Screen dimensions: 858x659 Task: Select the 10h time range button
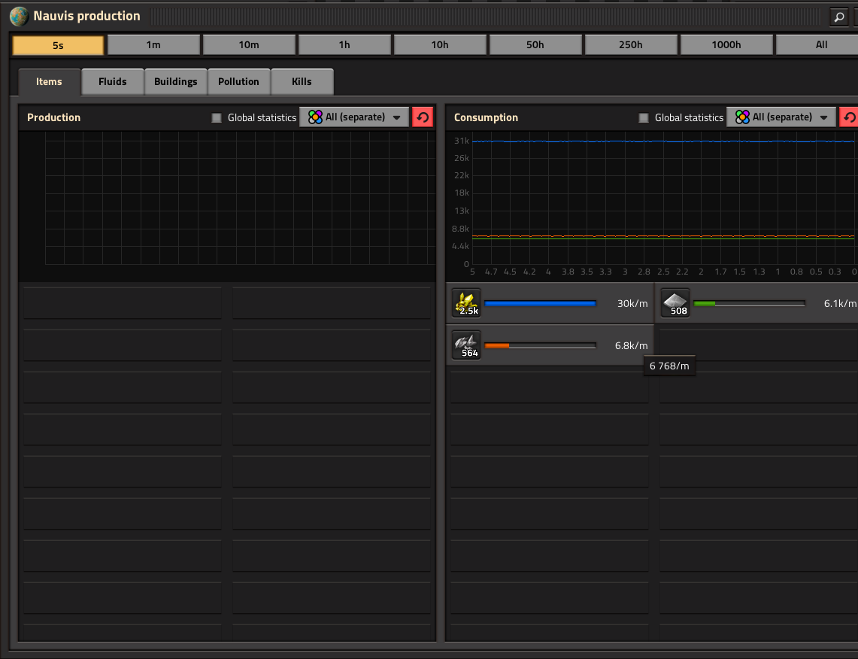point(440,45)
